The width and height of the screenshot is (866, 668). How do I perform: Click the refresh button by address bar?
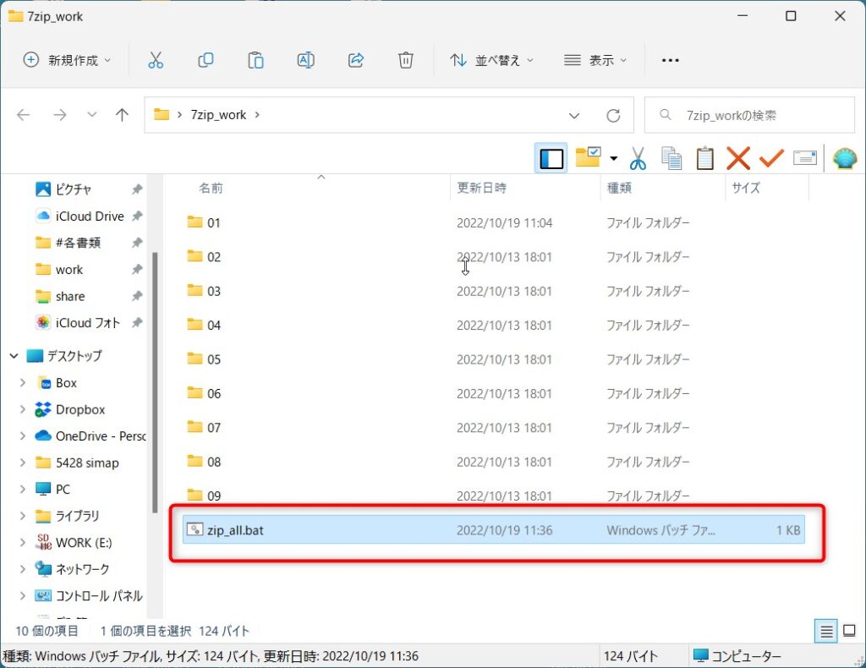[613, 115]
